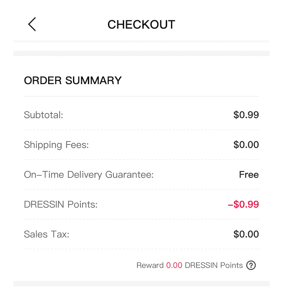Screen dimensions: 284x295
Task: Tap gray separator bar below header
Action: (x=141, y=53)
